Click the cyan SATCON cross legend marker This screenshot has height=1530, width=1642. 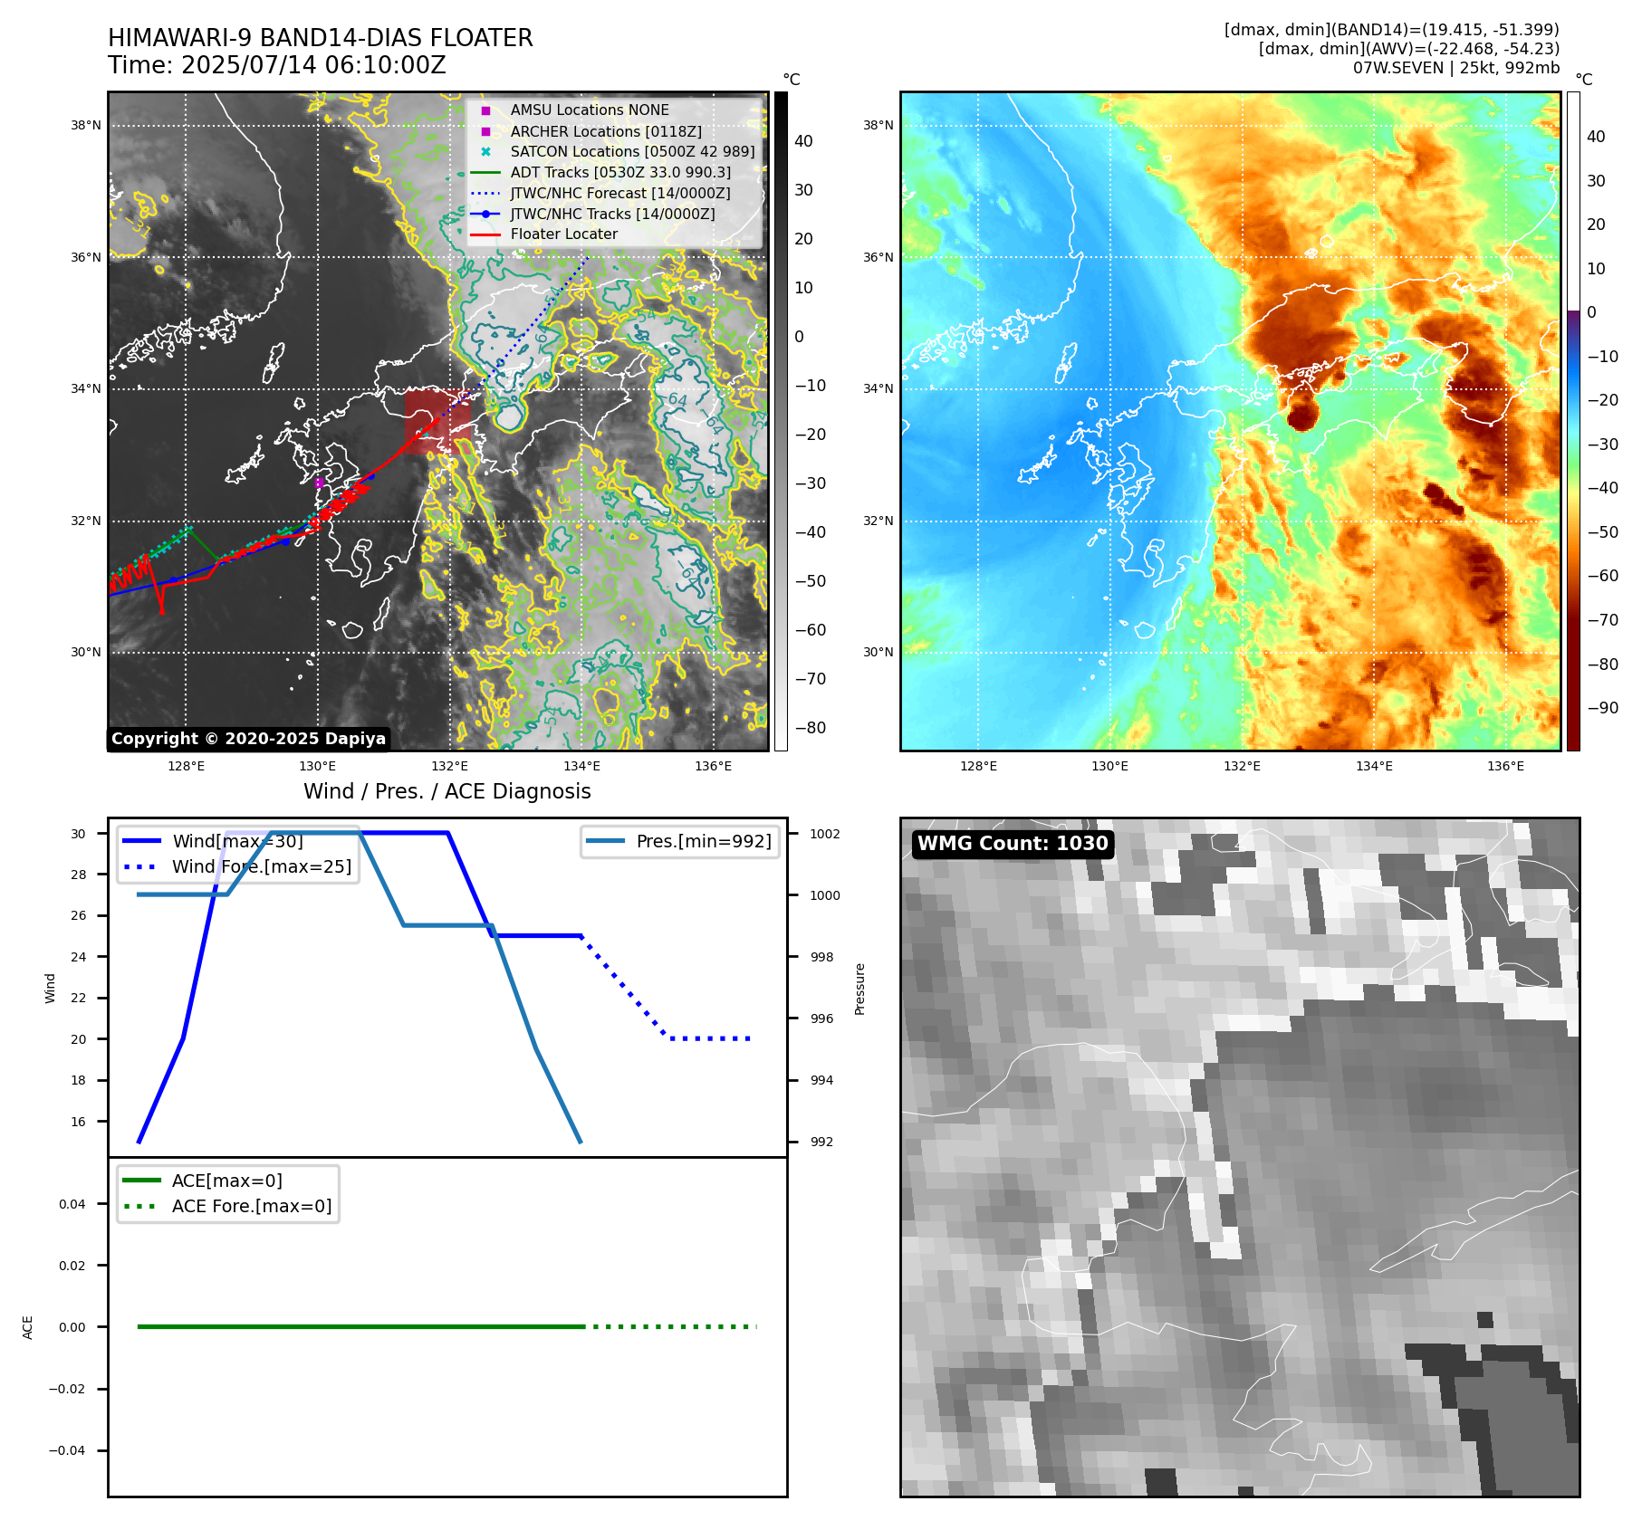(485, 152)
